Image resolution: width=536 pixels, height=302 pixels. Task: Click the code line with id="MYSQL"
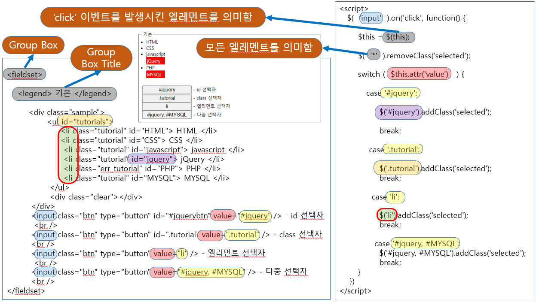(x=147, y=178)
